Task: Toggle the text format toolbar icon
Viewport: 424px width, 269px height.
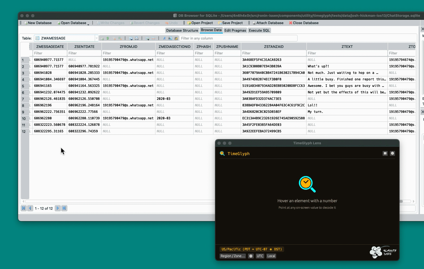Action: coord(164,38)
